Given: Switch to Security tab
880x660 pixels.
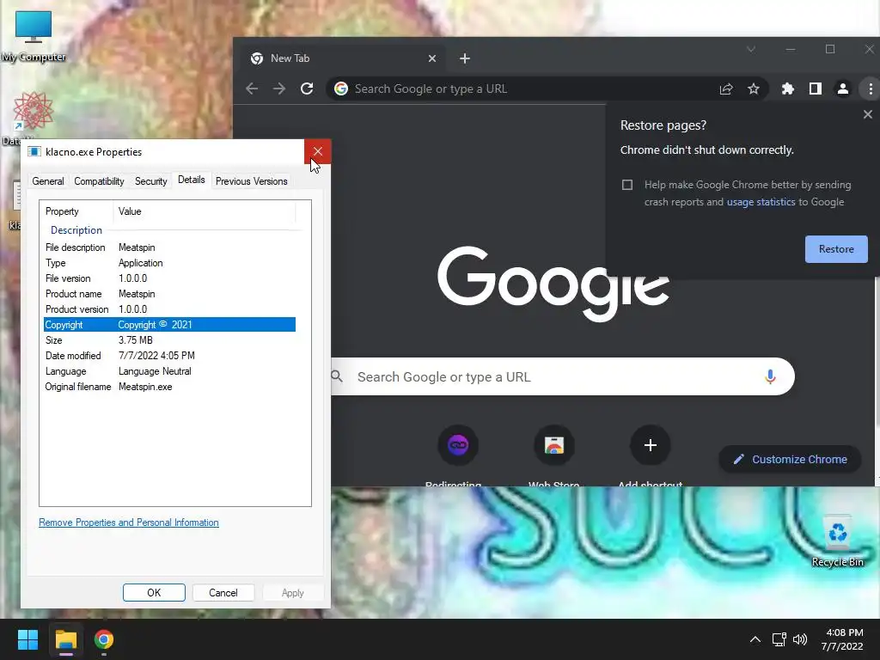Looking at the screenshot, I should coord(151,181).
